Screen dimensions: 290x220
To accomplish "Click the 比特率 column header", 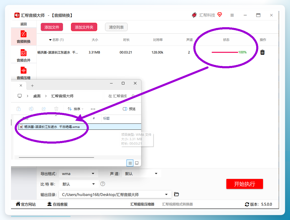I will [158, 40].
